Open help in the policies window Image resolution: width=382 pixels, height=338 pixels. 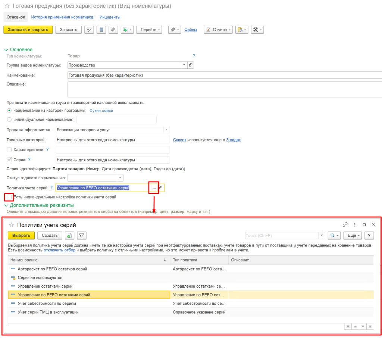[x=369, y=236]
